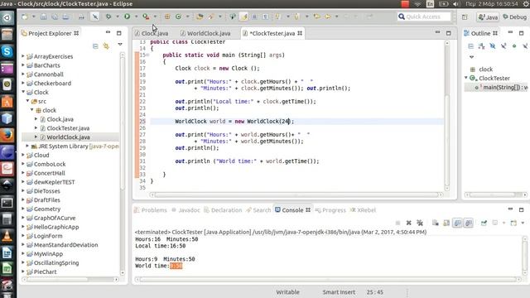
Task: Toggle Hide Fields in Outline toolbar
Action: click(493, 46)
